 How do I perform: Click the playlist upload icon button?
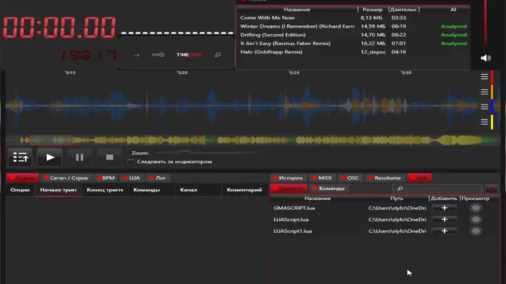(21, 158)
